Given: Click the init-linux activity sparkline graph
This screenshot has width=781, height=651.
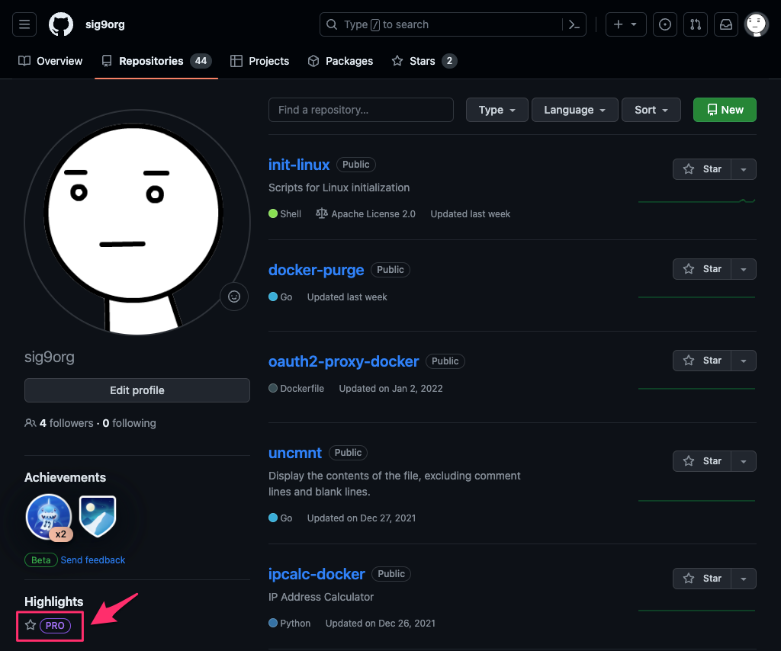Looking at the screenshot, I should point(697,200).
